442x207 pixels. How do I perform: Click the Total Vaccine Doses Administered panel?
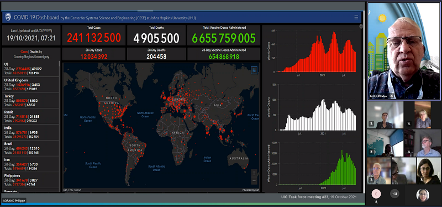(224, 35)
